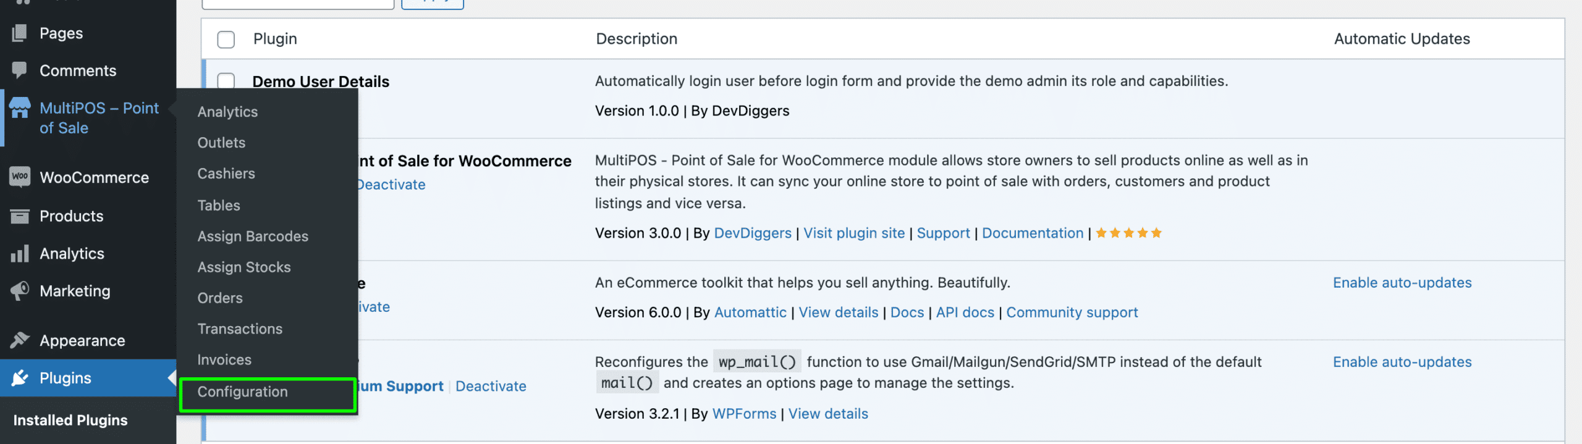Open Marketing sidebar menu

[x=75, y=291]
